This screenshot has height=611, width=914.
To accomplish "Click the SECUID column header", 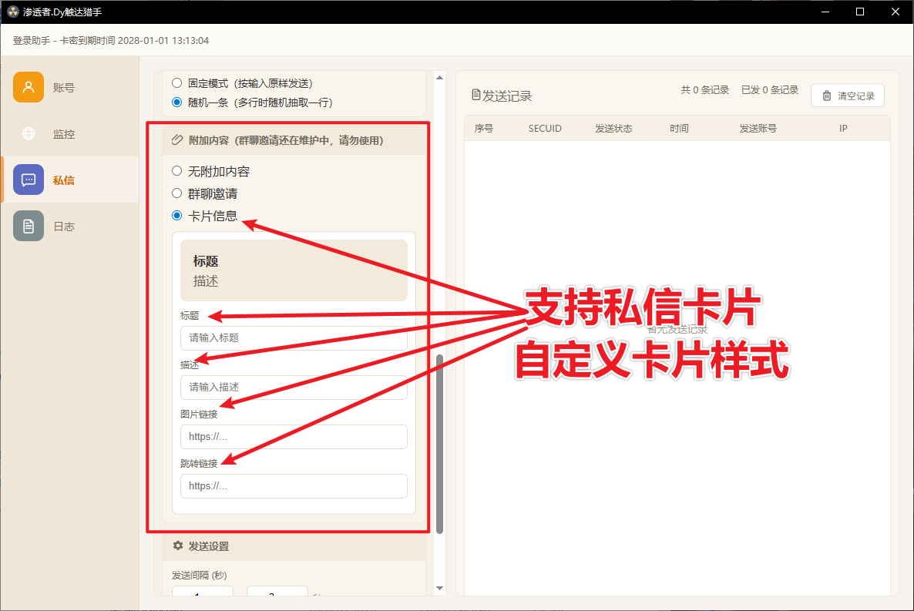I will point(545,129).
